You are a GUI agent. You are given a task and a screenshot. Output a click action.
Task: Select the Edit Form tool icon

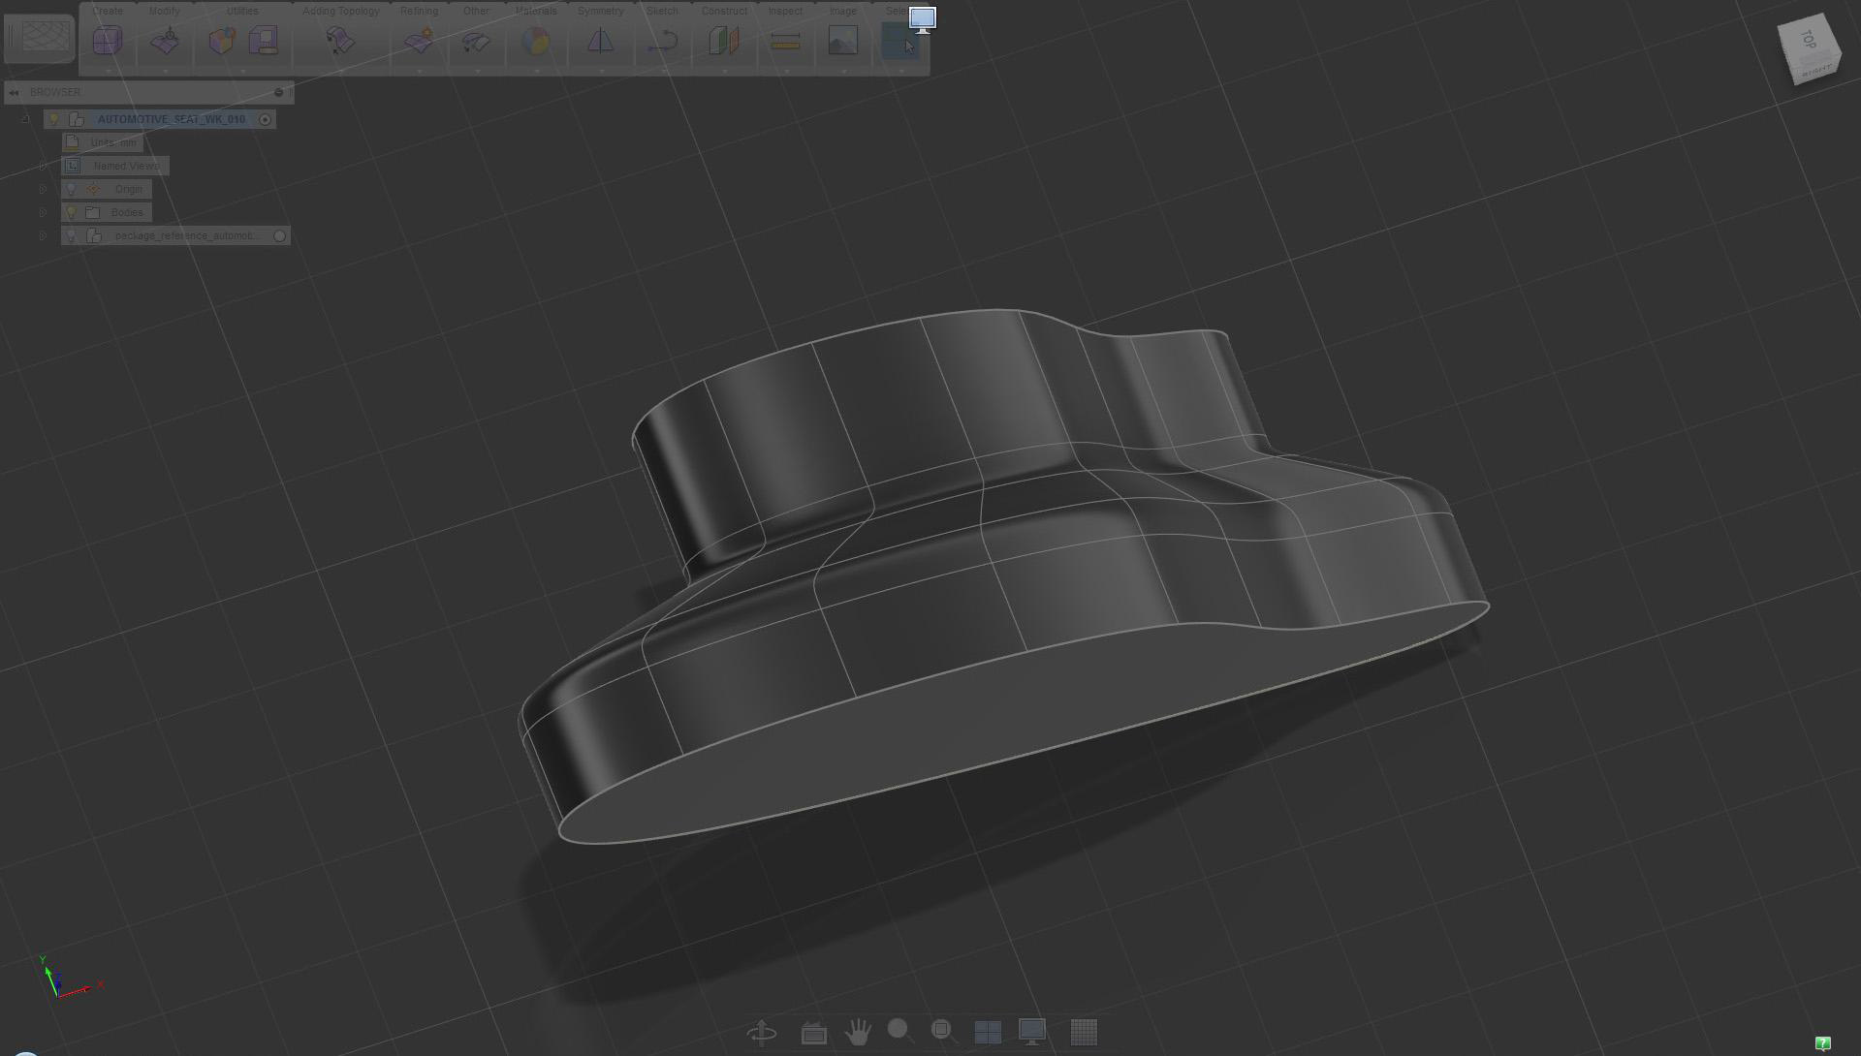click(x=166, y=41)
